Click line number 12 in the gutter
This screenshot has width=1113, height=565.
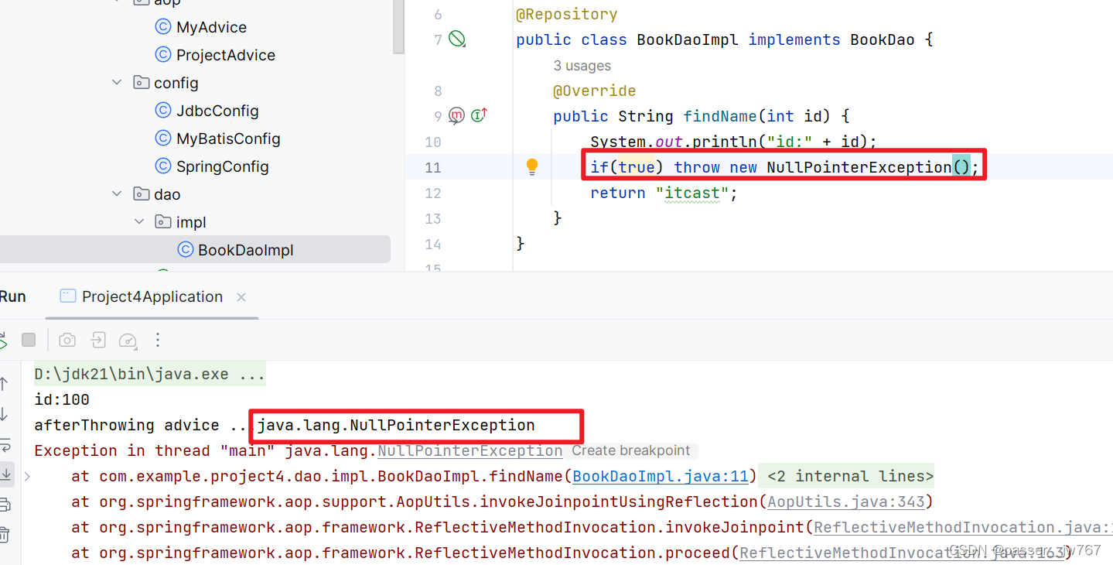click(x=432, y=193)
